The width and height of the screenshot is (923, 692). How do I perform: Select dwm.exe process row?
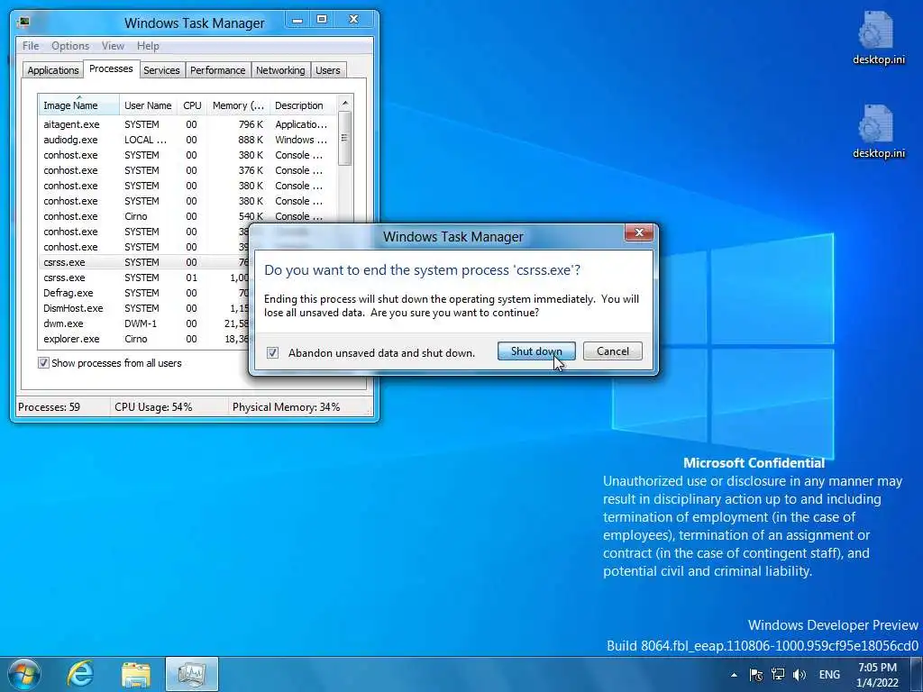144,323
